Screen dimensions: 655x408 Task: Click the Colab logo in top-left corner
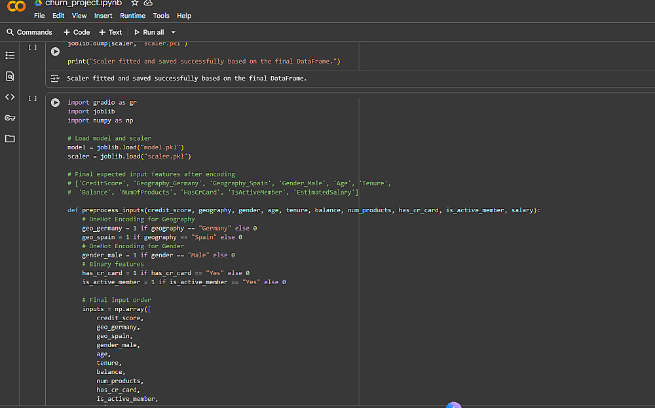pos(16,7)
